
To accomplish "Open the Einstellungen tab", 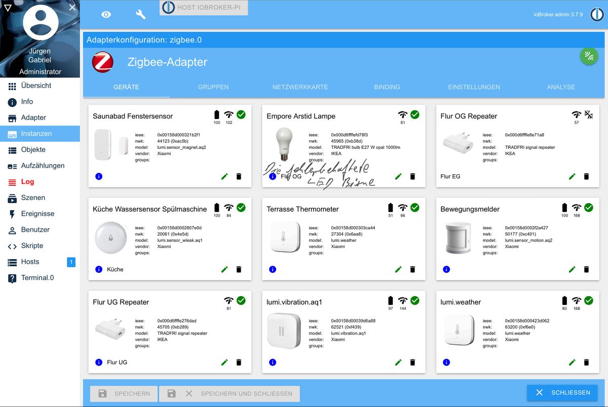I will tap(474, 87).
